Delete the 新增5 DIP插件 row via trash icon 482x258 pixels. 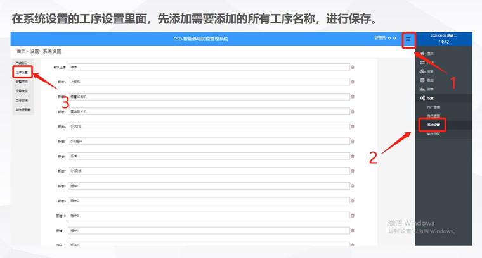[x=353, y=141]
